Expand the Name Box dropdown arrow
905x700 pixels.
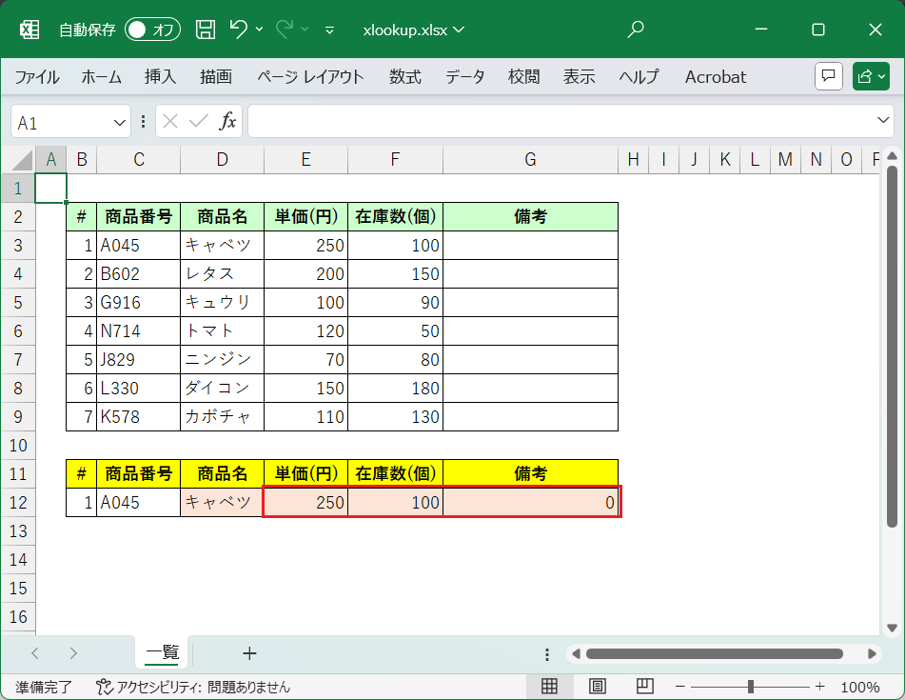120,122
